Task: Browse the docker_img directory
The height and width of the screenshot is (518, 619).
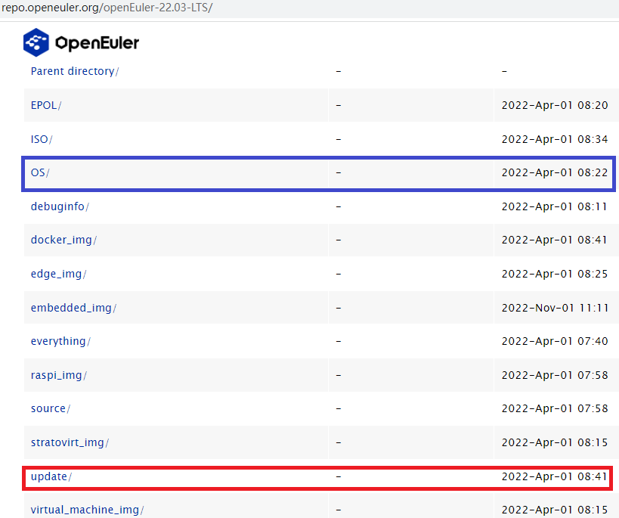Action: coord(60,240)
